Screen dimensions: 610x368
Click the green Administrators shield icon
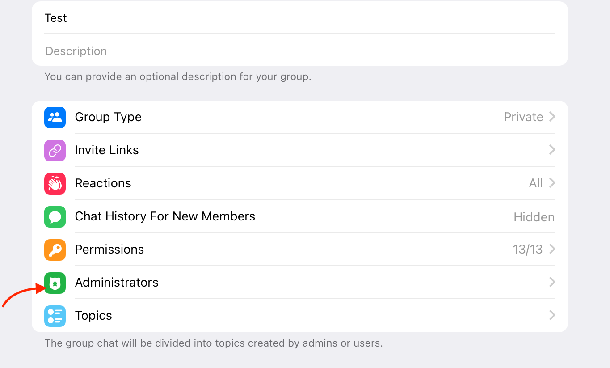click(55, 283)
